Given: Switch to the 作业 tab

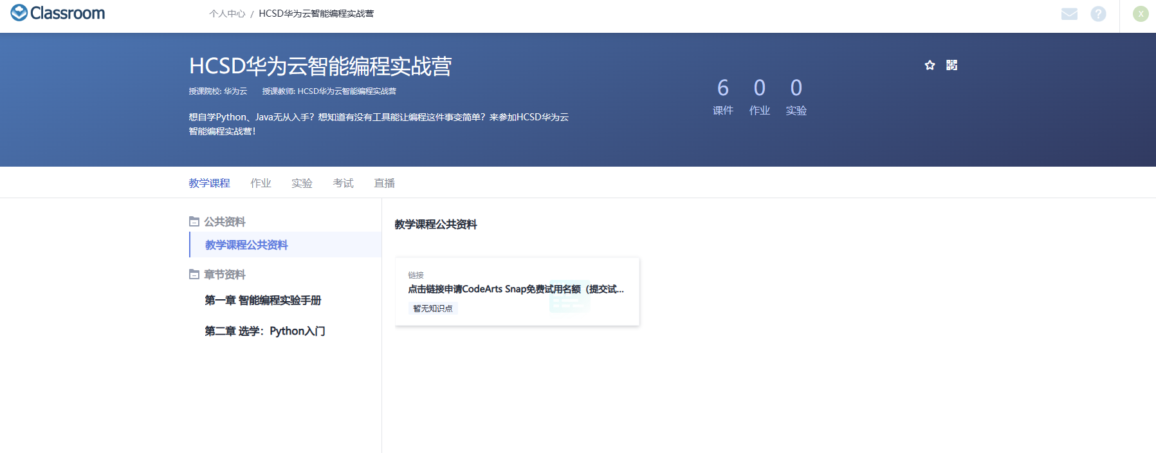Looking at the screenshot, I should (261, 183).
